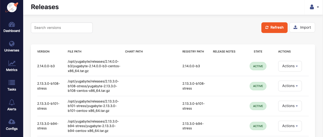Click the user profile avatar icon
Image resolution: width=323 pixels, height=137 pixels.
tap(312, 7)
